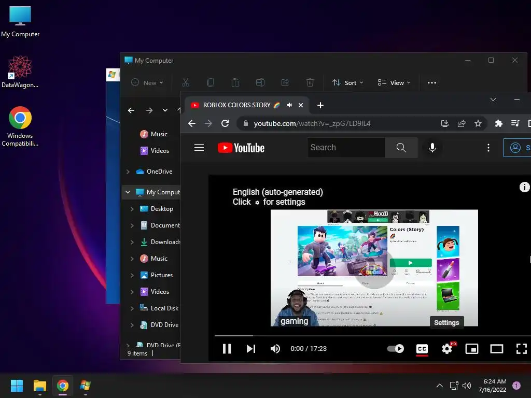This screenshot has width=531, height=398.
Task: Open Chrome media control icon
Action: coord(515,123)
